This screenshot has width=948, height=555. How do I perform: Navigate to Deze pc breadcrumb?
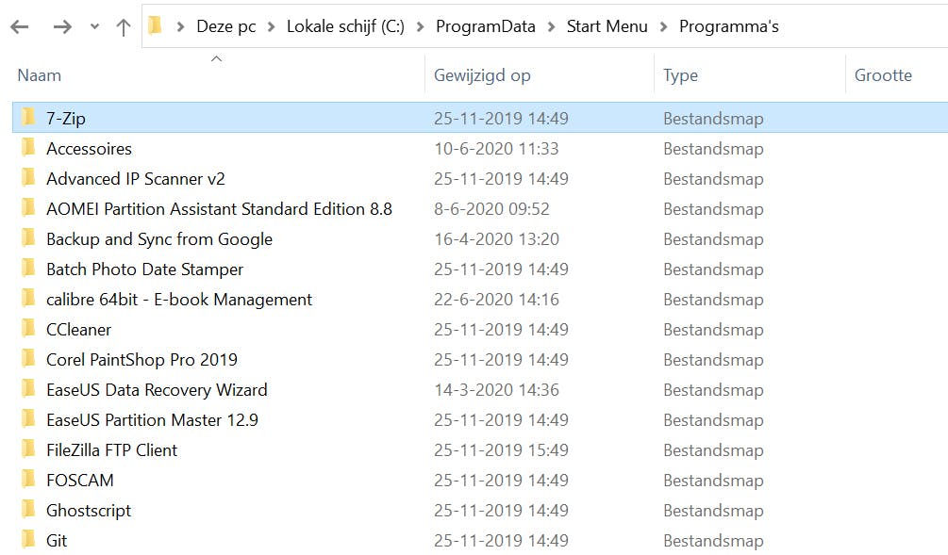point(226,26)
